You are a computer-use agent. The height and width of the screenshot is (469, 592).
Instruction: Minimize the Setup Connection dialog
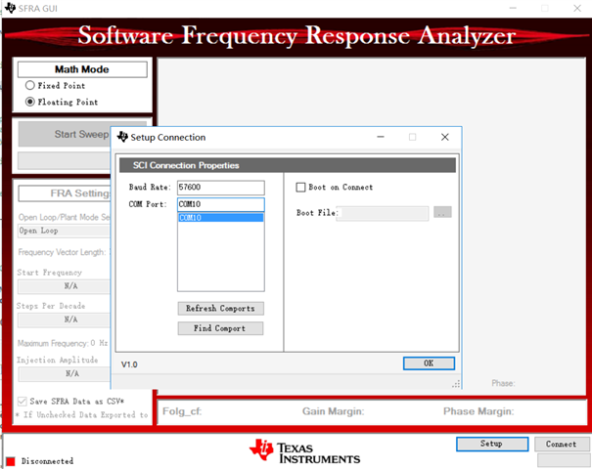click(x=381, y=137)
